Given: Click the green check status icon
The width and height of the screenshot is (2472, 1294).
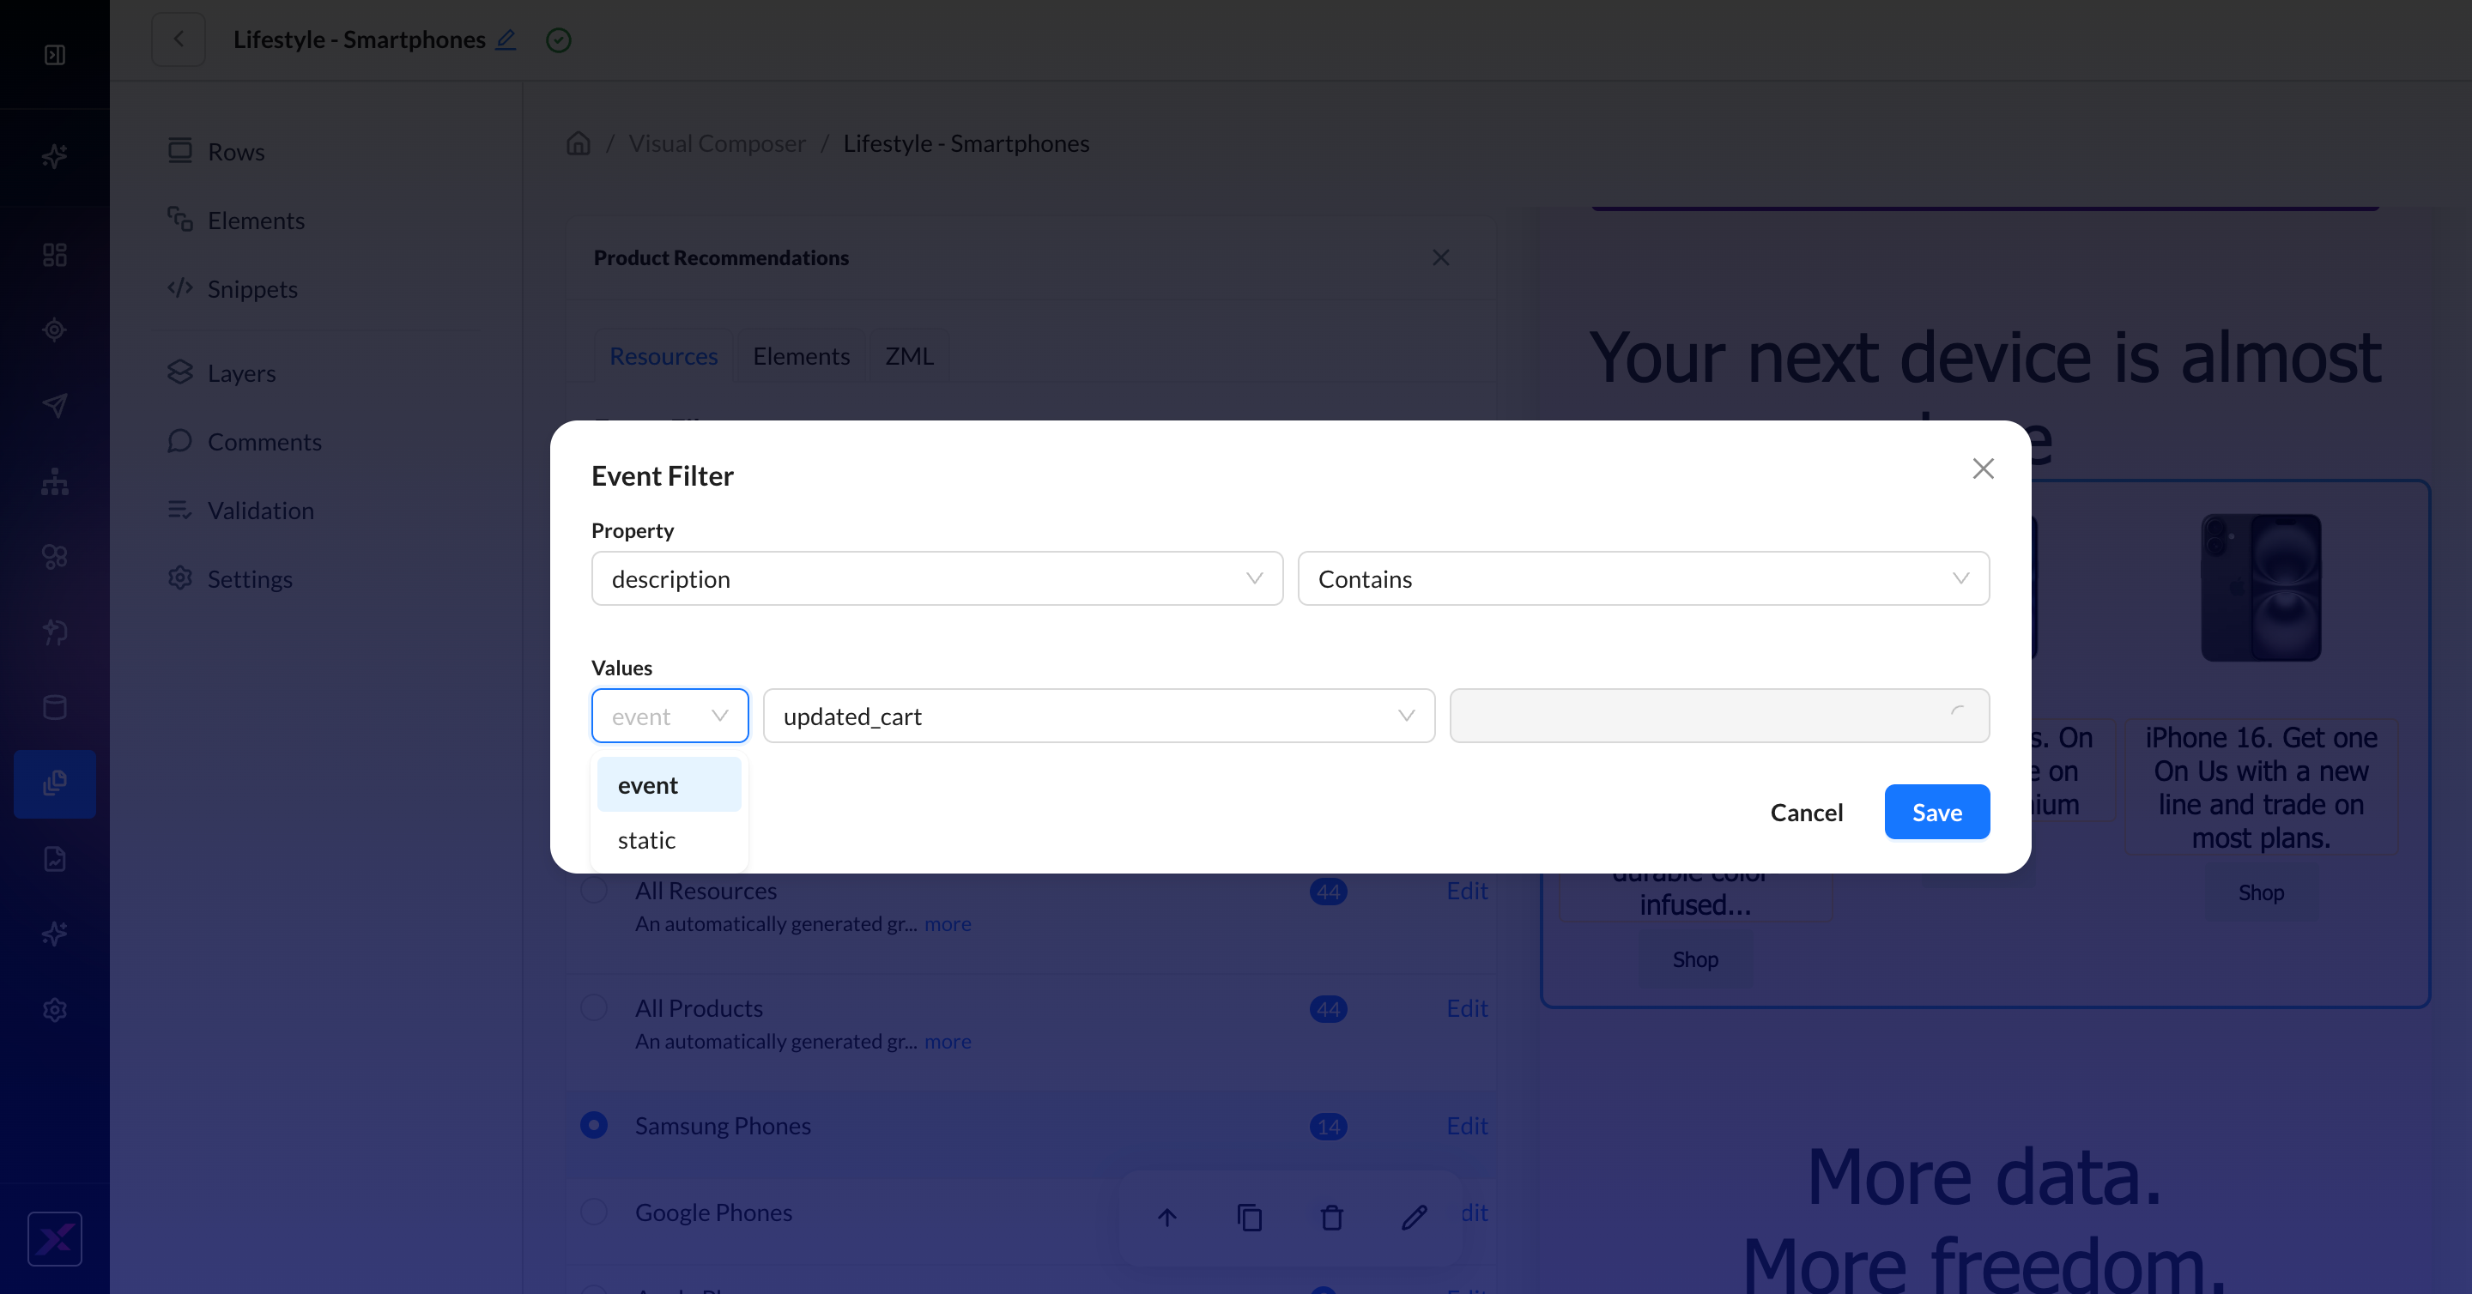Looking at the screenshot, I should click(x=559, y=39).
